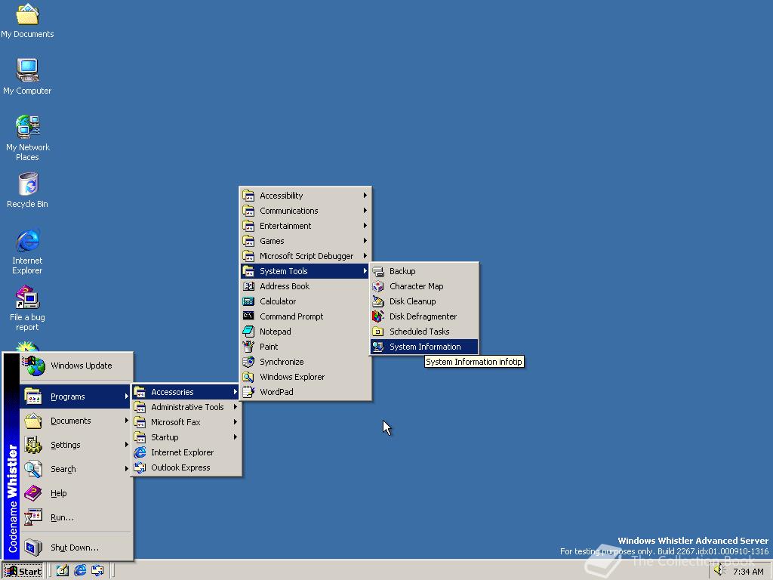The image size is (773, 580).
Task: Select the File a bug report desktop icon
Action: [x=27, y=308]
